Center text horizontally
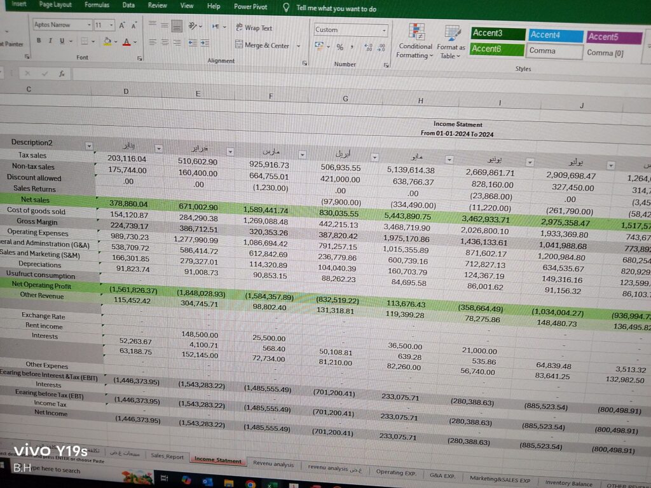The height and width of the screenshot is (488, 651). (x=165, y=43)
